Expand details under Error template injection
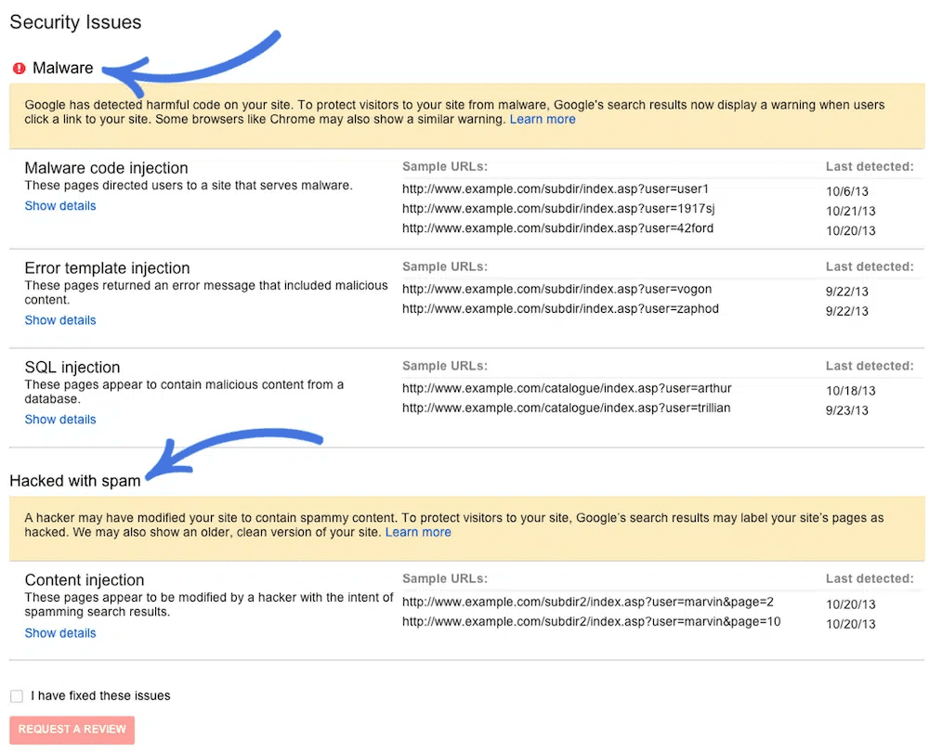929x752 pixels. pos(60,320)
